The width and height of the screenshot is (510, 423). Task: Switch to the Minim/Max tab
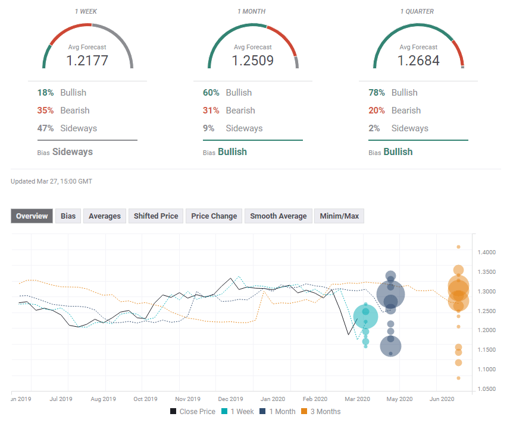[339, 216]
